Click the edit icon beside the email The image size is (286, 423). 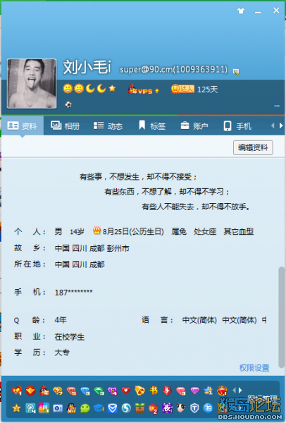pyautogui.click(x=236, y=72)
